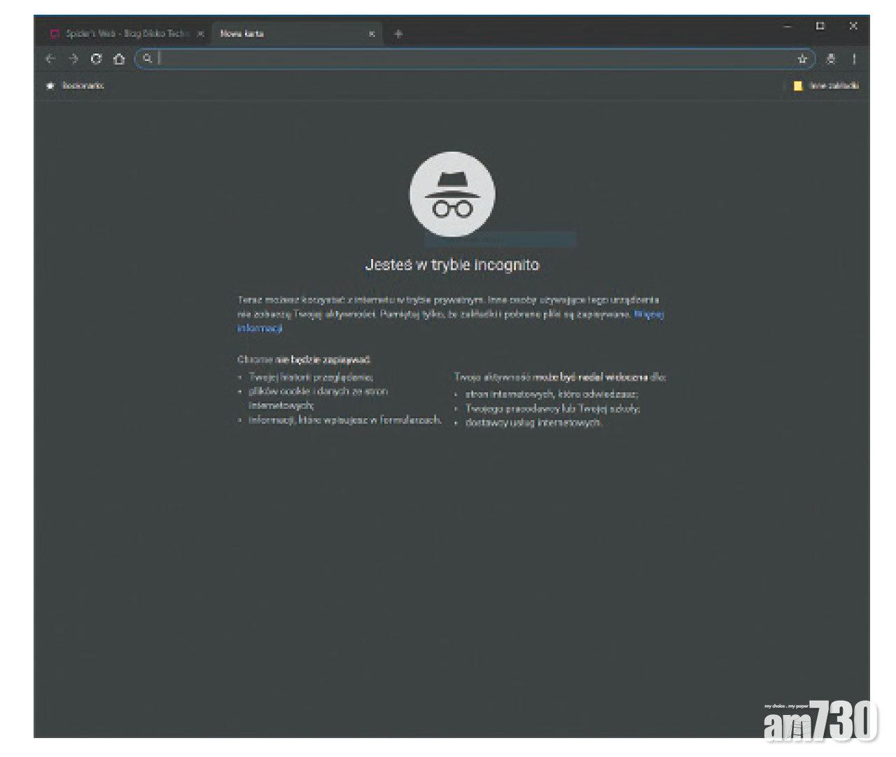Minimize the browser window
This screenshot has width=896, height=757.
(787, 26)
